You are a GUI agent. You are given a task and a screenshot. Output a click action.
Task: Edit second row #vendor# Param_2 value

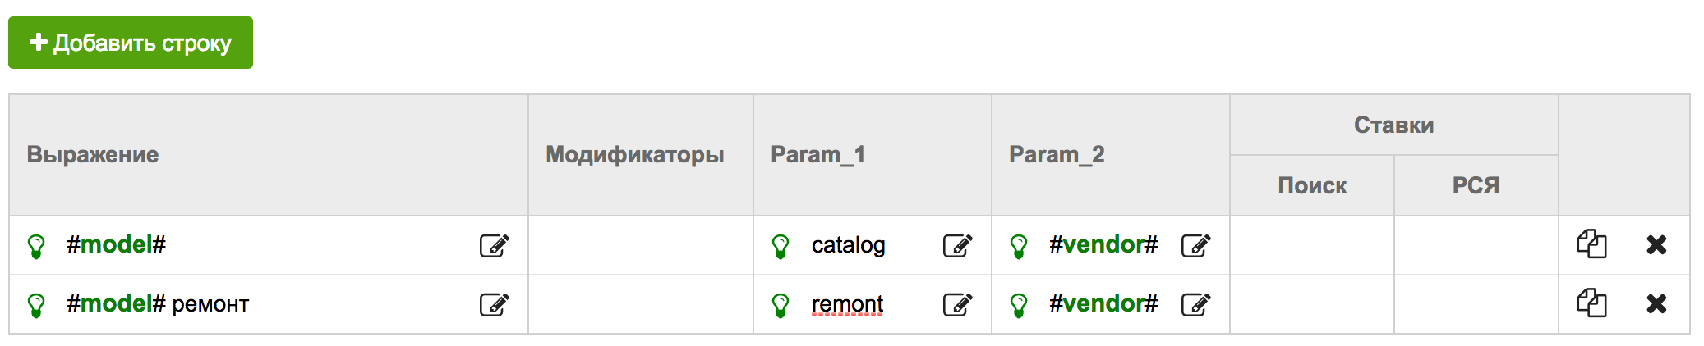(x=1195, y=304)
